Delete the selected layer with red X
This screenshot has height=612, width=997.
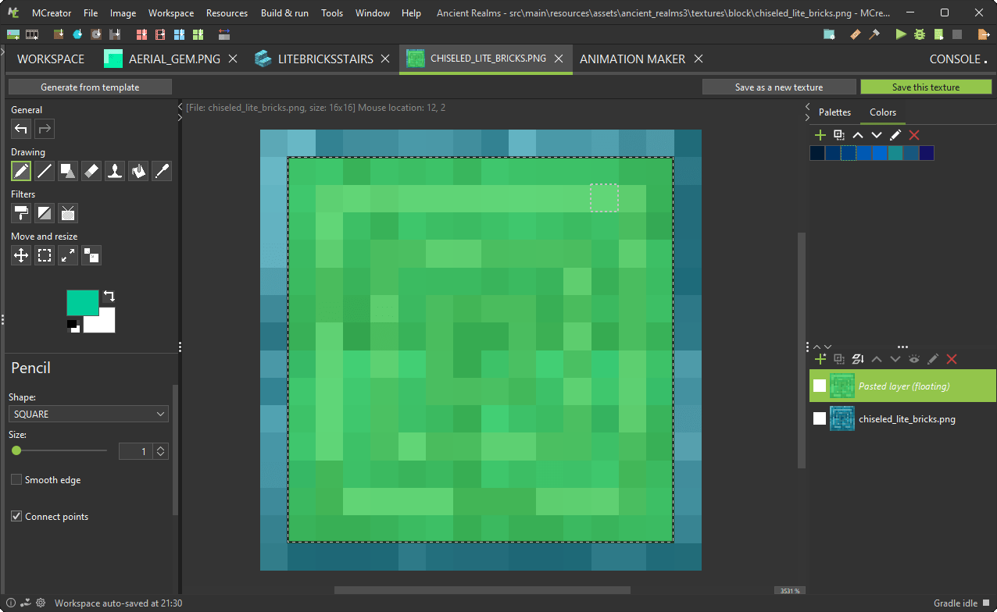tap(952, 359)
